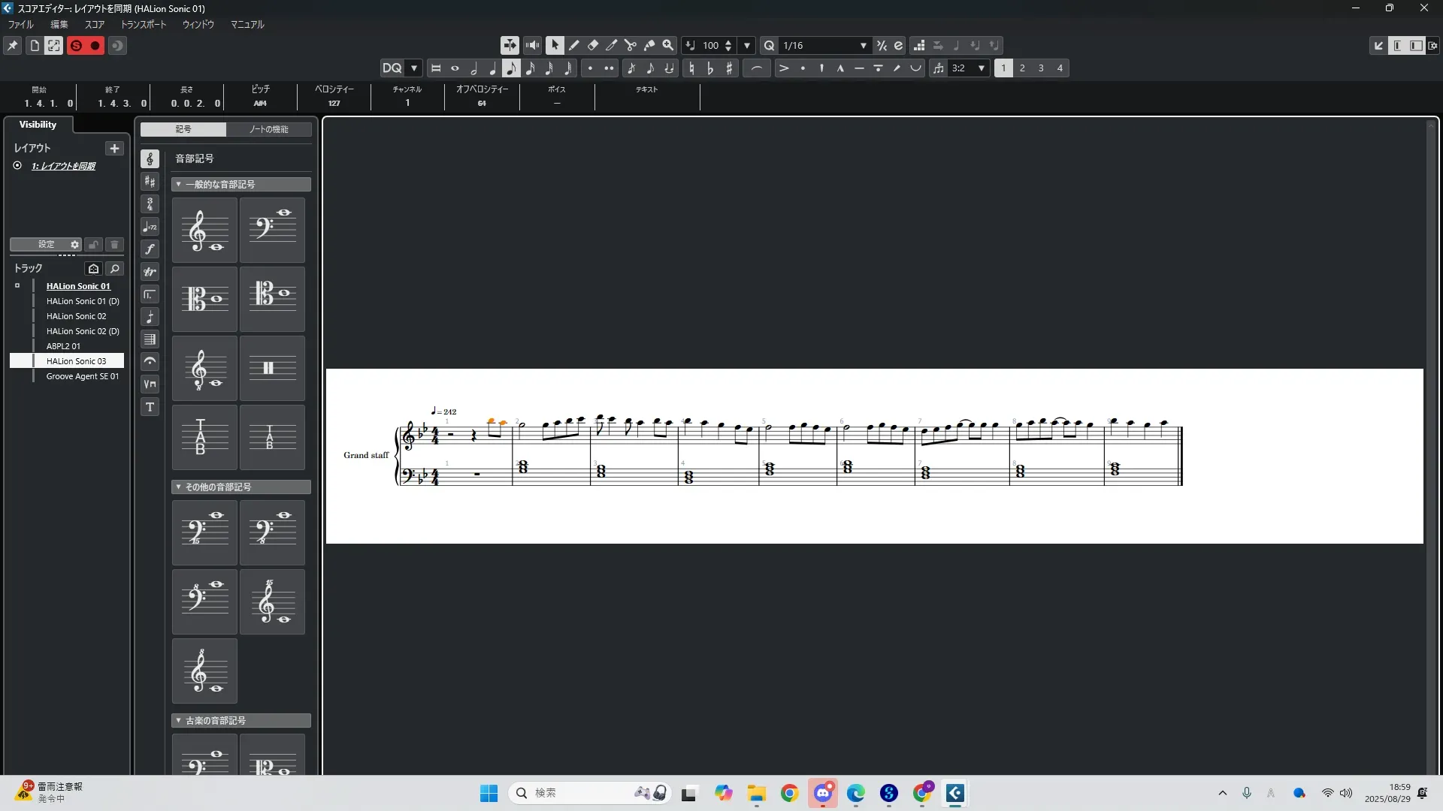Toggle the Solo editor button
The width and height of the screenshot is (1443, 811).
(76, 46)
